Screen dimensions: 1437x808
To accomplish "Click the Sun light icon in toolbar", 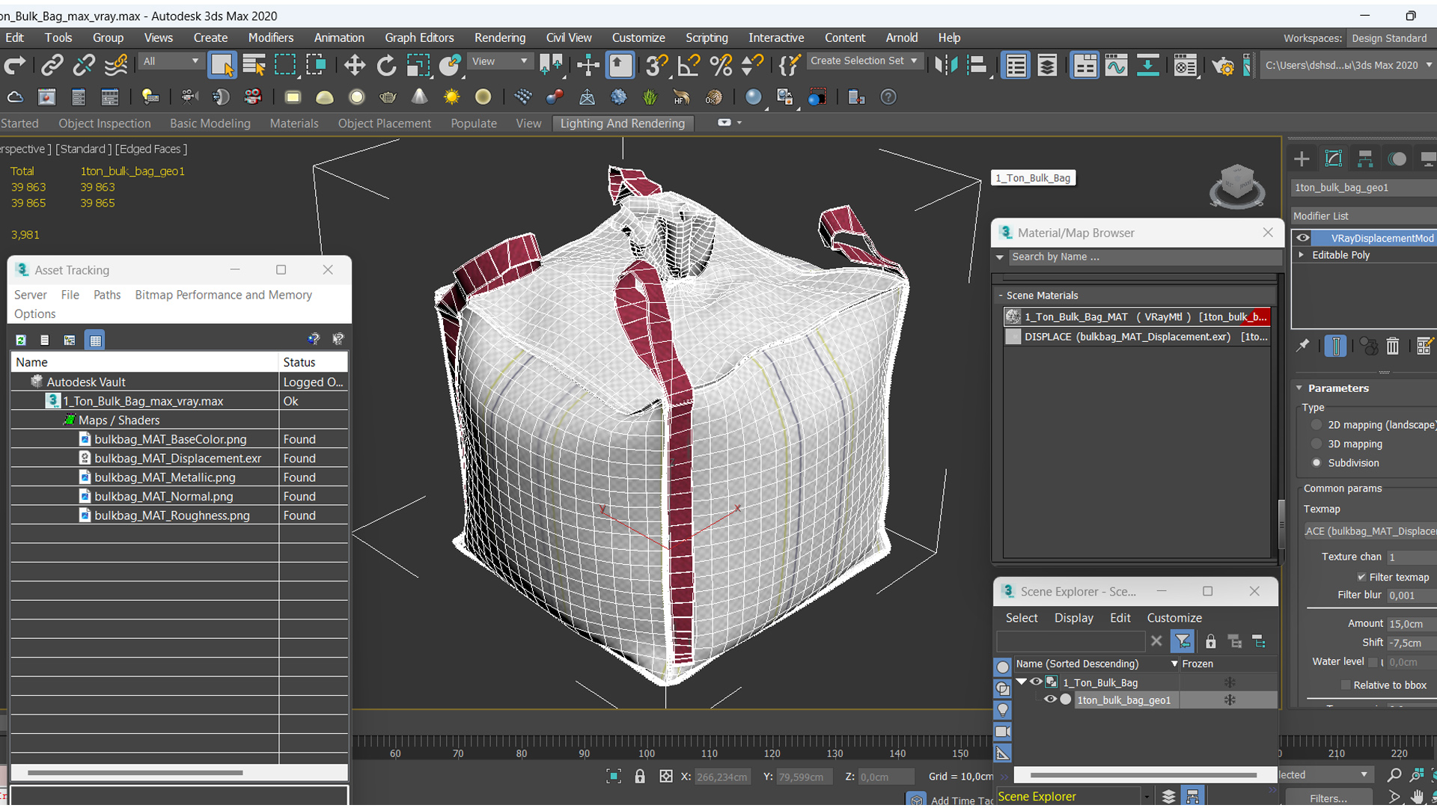I will point(451,97).
